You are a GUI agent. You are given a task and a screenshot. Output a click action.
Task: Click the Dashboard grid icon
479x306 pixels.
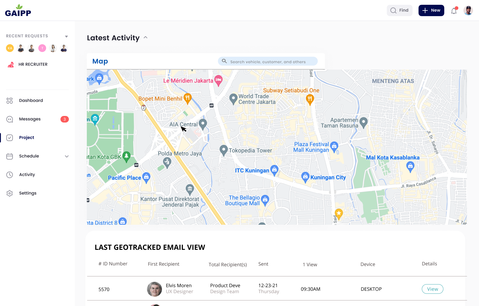click(x=10, y=101)
